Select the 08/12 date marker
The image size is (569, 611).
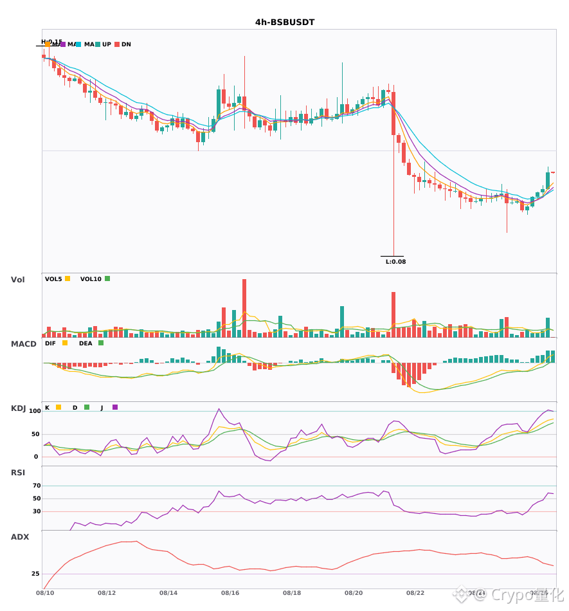click(x=107, y=593)
